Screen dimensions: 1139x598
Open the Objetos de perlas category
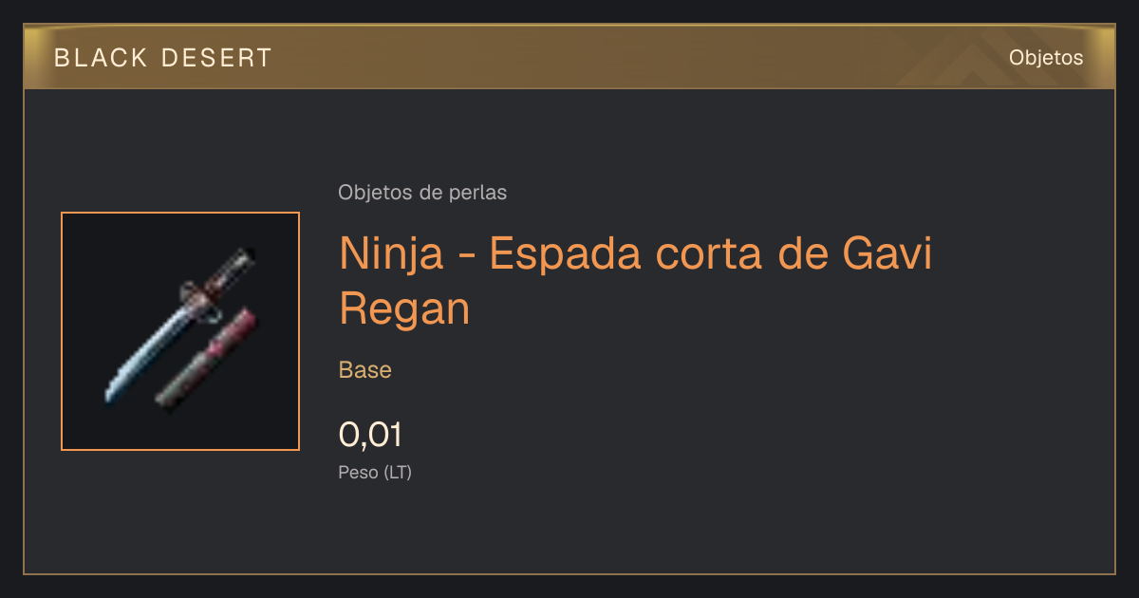(x=422, y=193)
